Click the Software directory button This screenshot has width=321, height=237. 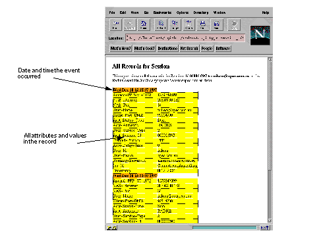(223, 48)
